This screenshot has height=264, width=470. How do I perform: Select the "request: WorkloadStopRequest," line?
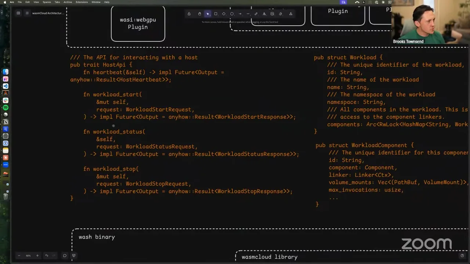[144, 184]
